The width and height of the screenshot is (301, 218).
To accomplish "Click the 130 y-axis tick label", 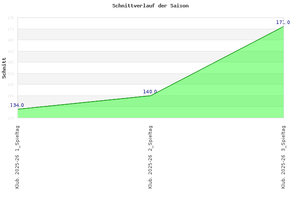I will point(10,118).
